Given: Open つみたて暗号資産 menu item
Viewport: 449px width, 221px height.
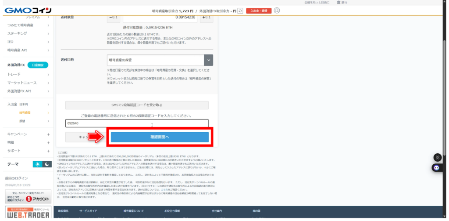Looking at the screenshot, I should [x=28, y=25].
